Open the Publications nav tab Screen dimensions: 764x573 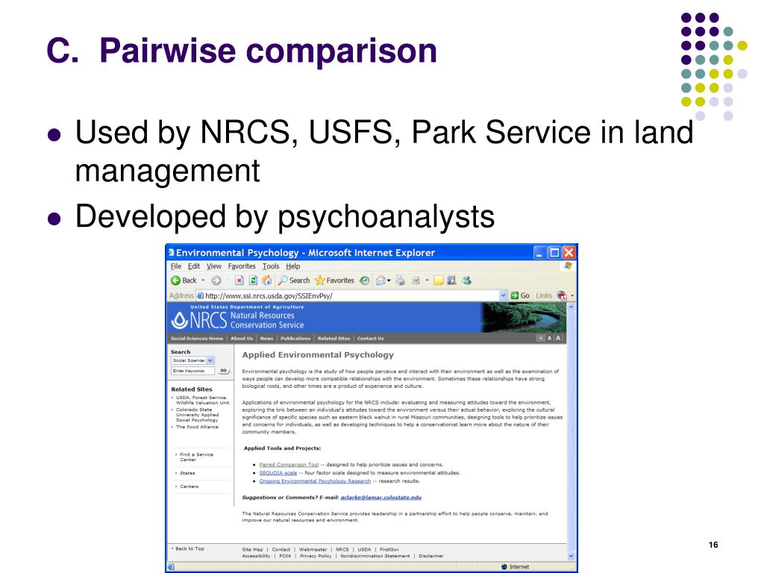pos(295,338)
